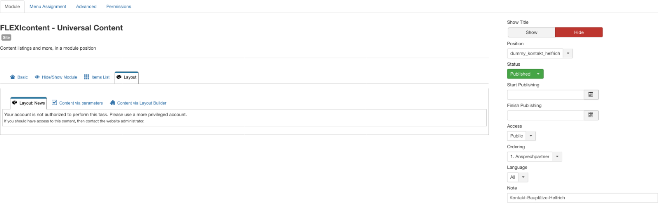The image size is (658, 205).
Task: Set Show Title to Hide
Action: [579, 32]
